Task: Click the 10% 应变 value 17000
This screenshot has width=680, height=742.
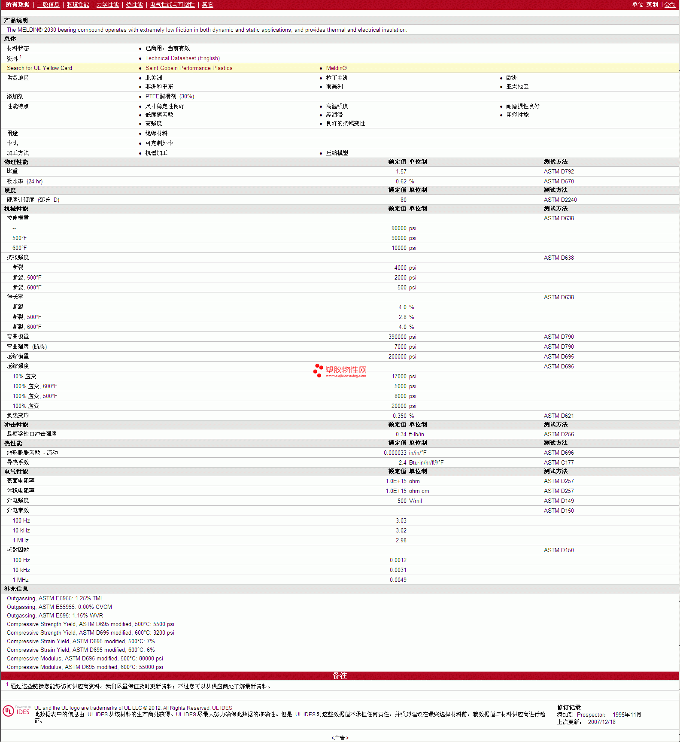Action: (x=399, y=376)
